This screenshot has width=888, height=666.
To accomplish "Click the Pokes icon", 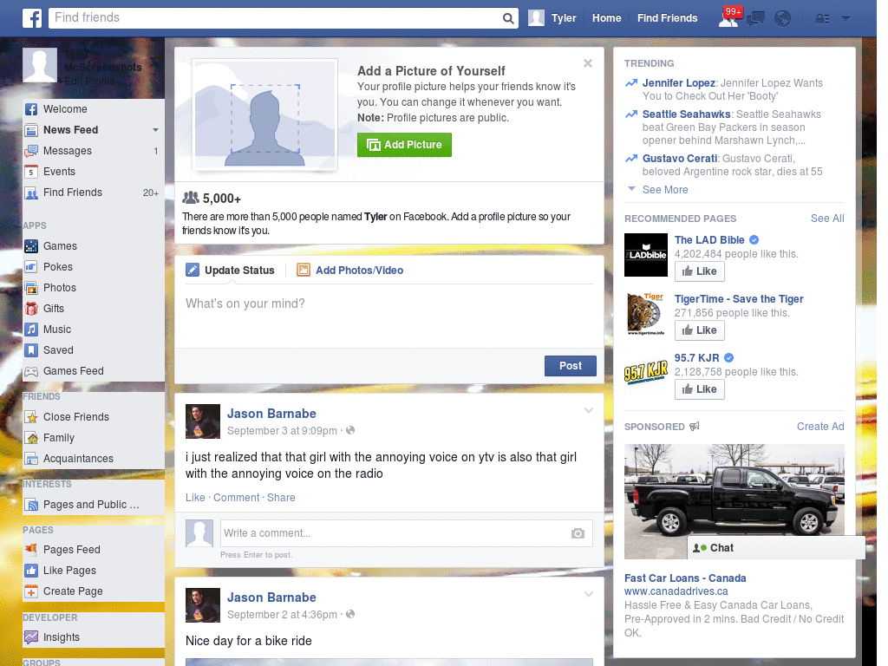I will tap(31, 267).
